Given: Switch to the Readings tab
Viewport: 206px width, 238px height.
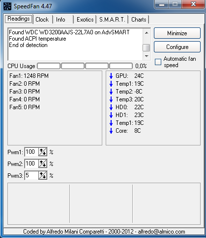Looking at the screenshot, I should 19,19.
